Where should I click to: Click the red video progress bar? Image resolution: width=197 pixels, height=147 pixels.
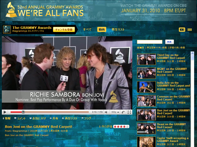click(50, 112)
